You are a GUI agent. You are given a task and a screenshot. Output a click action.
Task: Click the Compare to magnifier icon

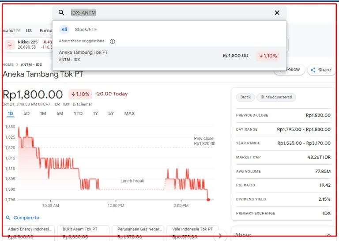[8, 218]
